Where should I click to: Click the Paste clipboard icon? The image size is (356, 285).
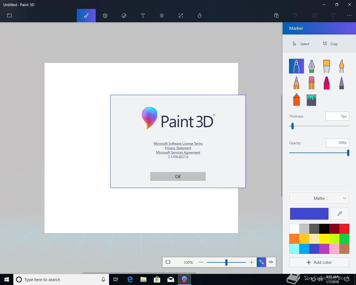click(276, 16)
